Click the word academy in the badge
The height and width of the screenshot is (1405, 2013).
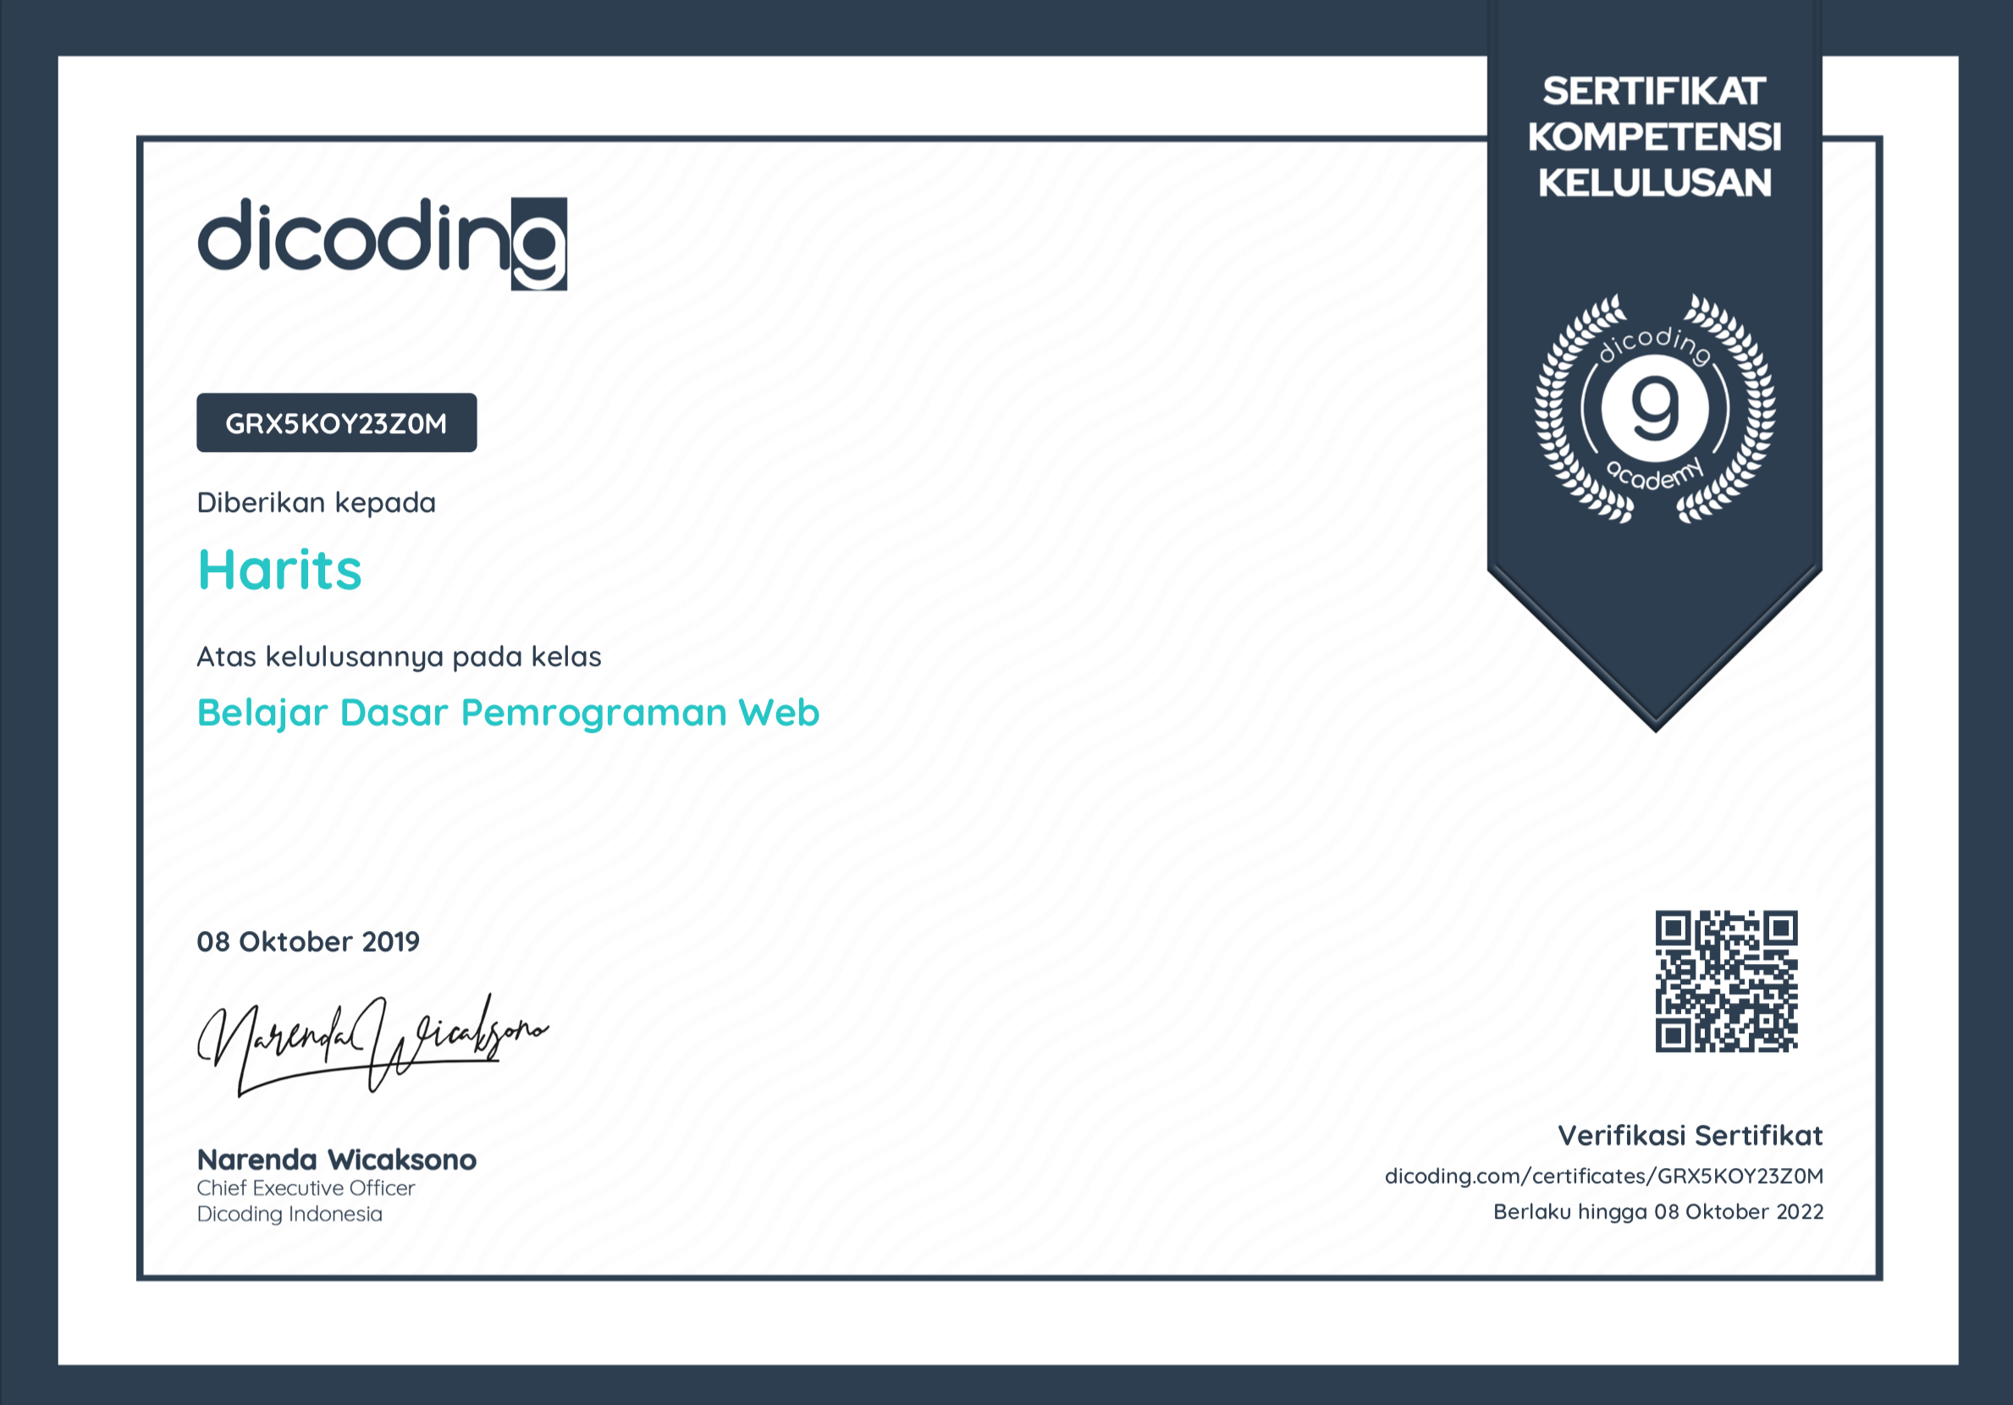pos(1654,475)
